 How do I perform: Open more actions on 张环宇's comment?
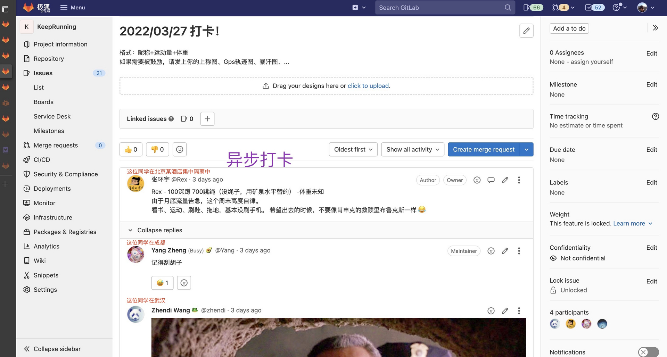point(519,180)
